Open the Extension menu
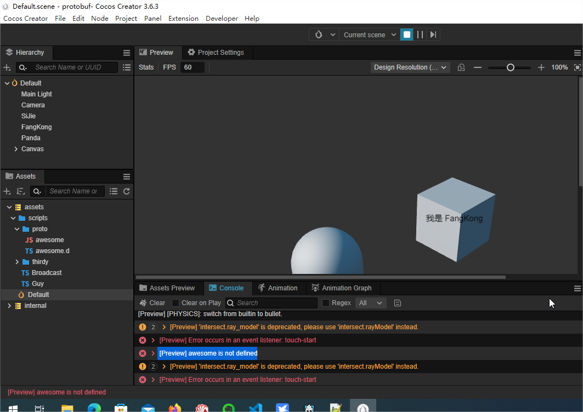This screenshot has height=412, width=583. tap(183, 19)
